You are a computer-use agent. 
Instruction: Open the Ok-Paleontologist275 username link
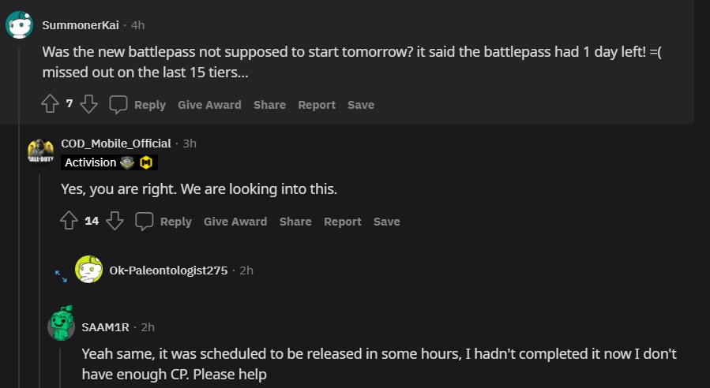[x=168, y=270]
